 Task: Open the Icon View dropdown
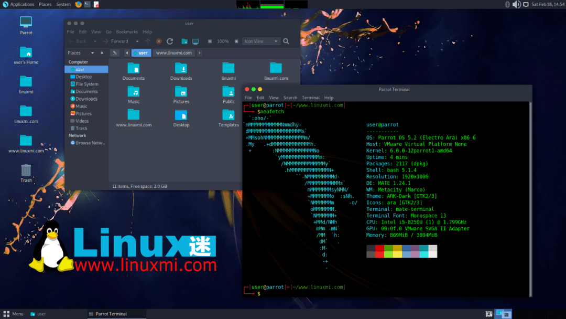(261, 41)
